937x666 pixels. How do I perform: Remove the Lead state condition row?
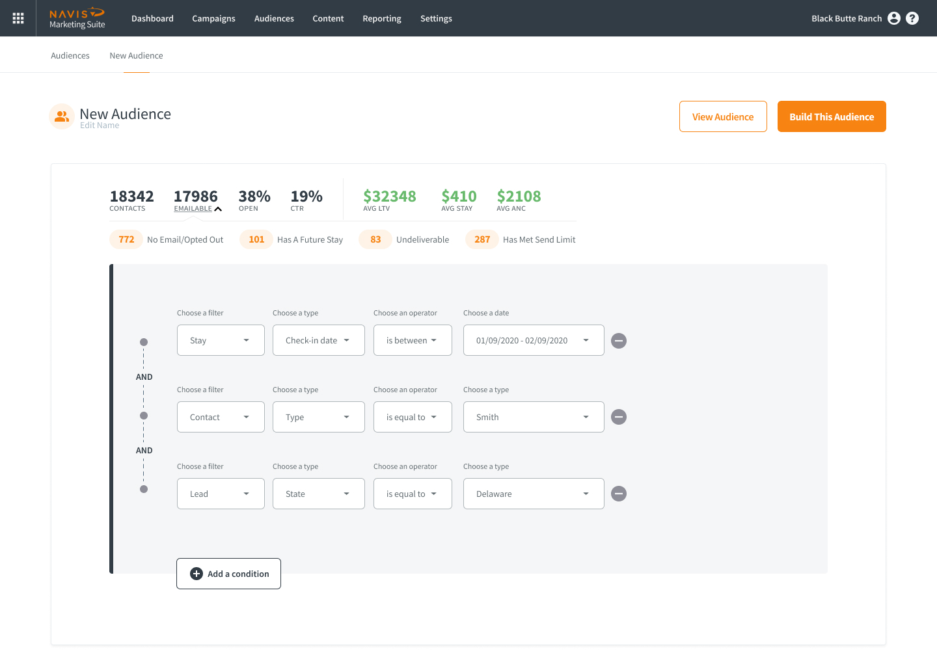click(619, 494)
